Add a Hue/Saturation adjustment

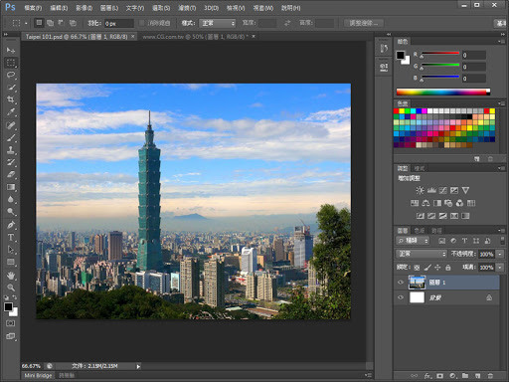[x=415, y=203]
